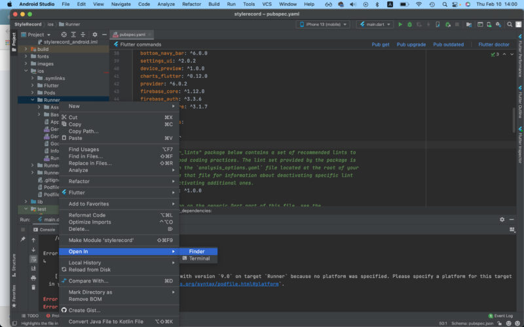Image resolution: width=524 pixels, height=327 pixels.
Task: Open the TODO tool window
Action: pos(30,316)
